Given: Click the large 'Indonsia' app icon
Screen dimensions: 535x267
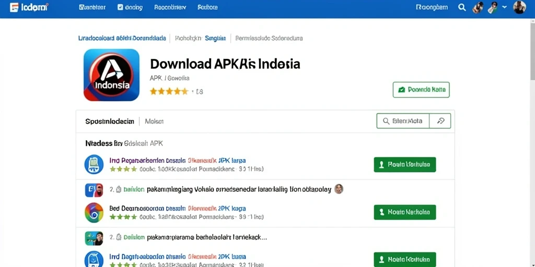Looking at the screenshot, I should click(x=112, y=75).
